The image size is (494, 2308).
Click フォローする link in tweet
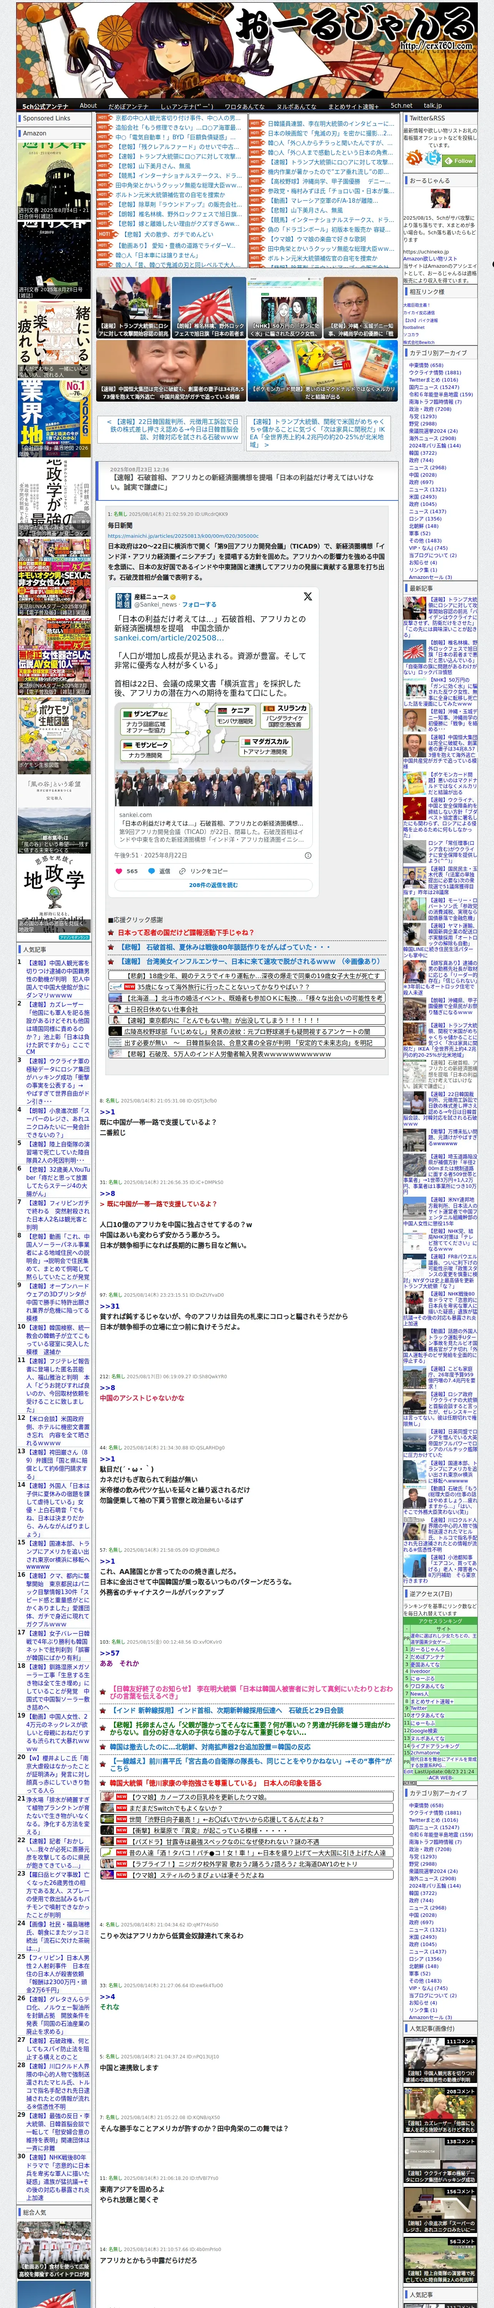pyautogui.click(x=199, y=605)
